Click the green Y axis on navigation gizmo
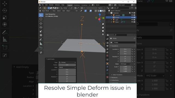This screenshot has height=98, width=175. pos(103,18)
